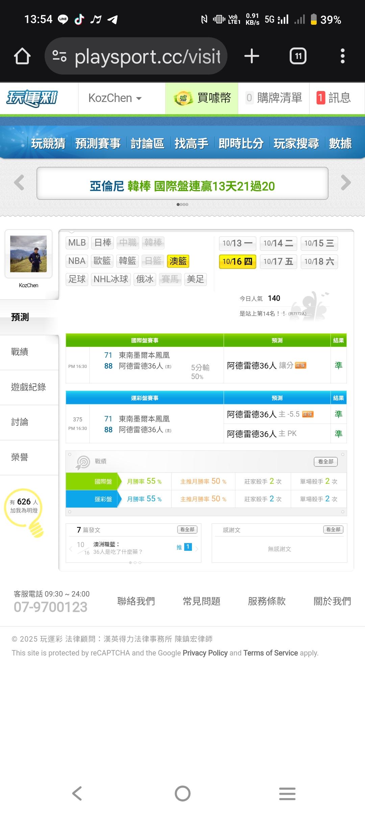Open Terms of Service link
Image resolution: width=365 pixels, height=813 pixels.
pos(271,653)
